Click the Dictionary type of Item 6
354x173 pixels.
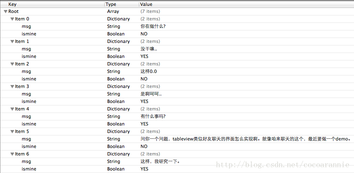point(118,154)
